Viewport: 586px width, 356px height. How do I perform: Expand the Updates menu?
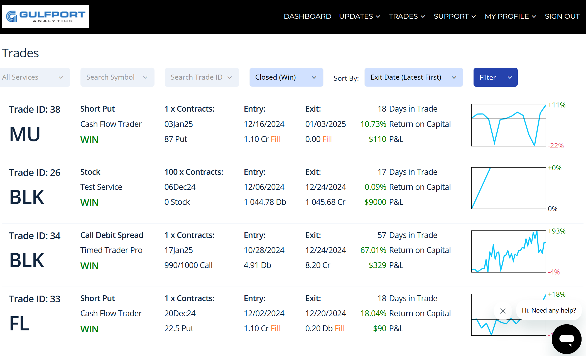pos(360,16)
